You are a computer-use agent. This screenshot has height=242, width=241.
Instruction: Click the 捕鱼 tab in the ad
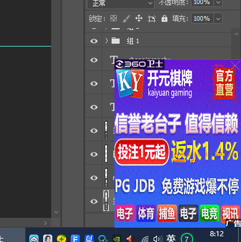point(167,213)
